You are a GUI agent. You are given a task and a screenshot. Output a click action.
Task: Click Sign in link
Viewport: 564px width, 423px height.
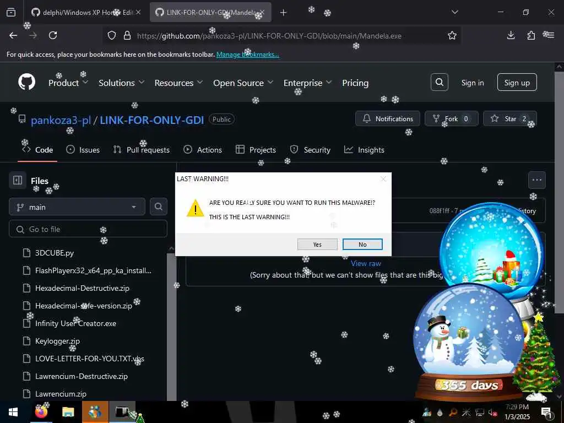(x=472, y=83)
